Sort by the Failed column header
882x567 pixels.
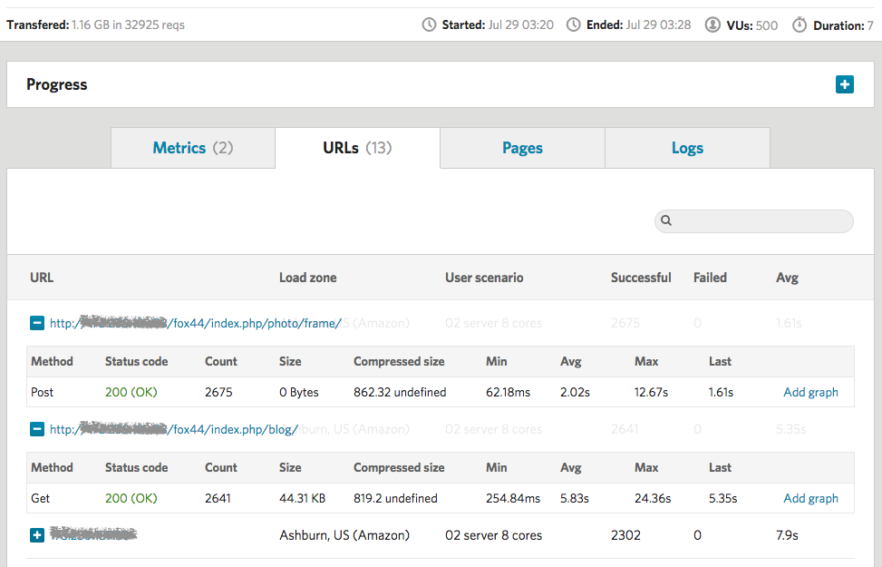(x=710, y=278)
